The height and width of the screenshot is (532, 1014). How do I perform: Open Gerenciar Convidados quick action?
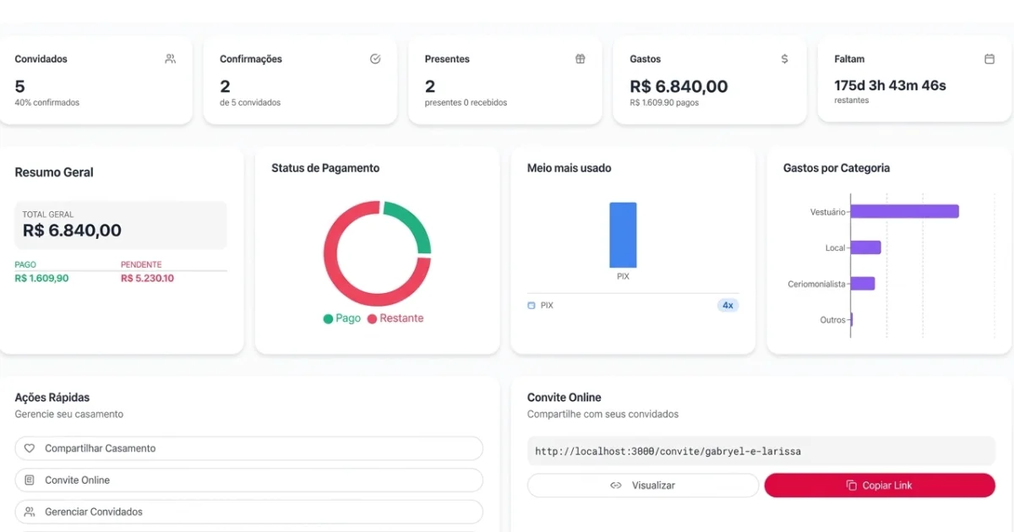click(249, 512)
